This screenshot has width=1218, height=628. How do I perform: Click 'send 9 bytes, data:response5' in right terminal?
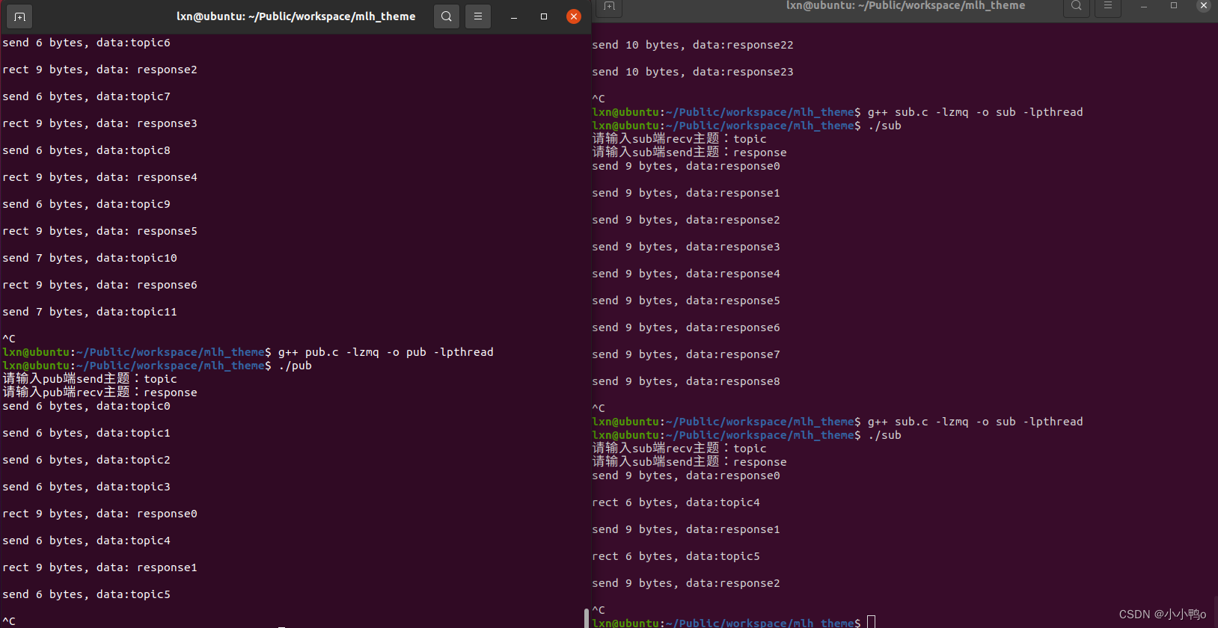686,301
